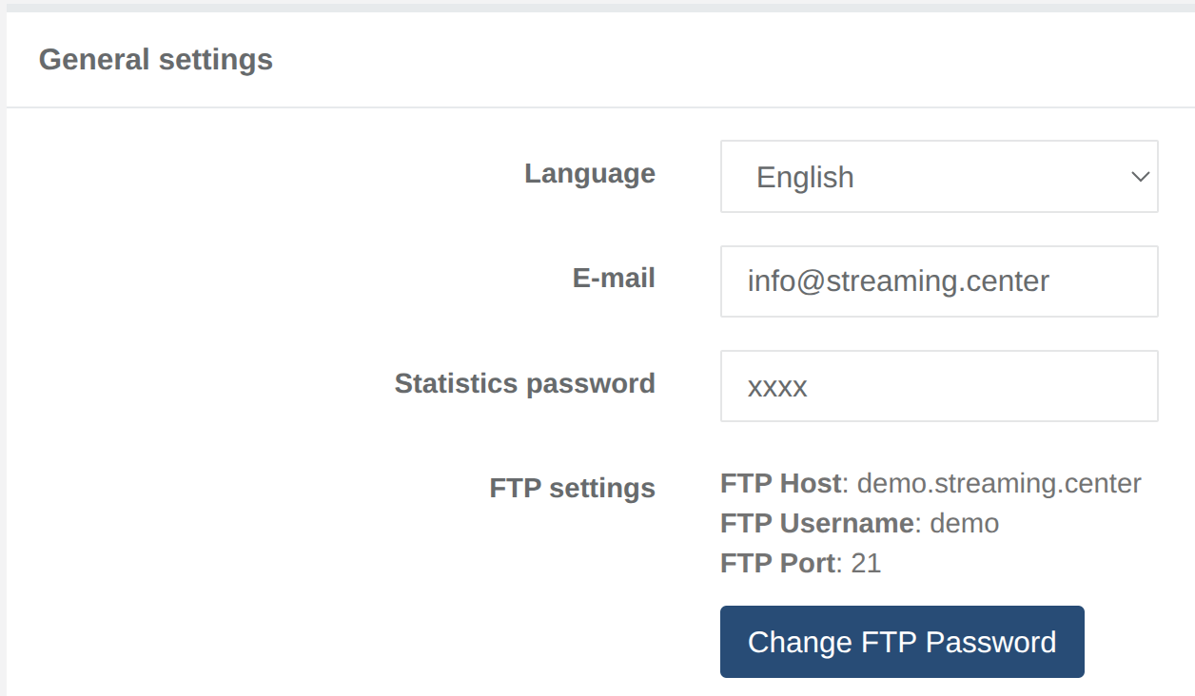Click the divider line under General settings
This screenshot has height=696, width=1195.
click(599, 107)
